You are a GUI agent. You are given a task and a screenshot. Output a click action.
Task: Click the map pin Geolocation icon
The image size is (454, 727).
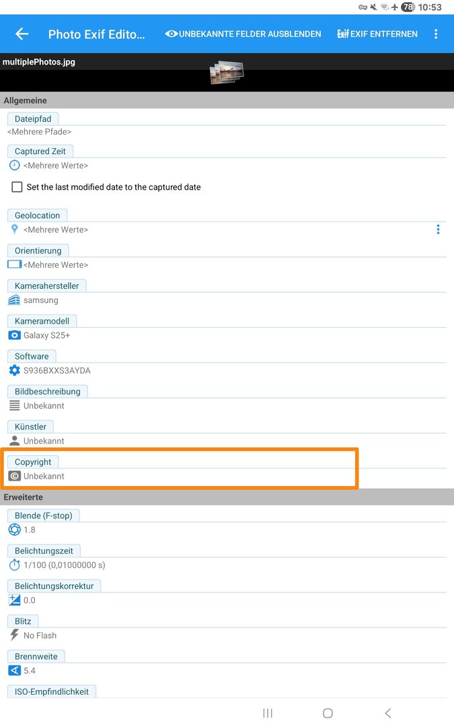14,230
